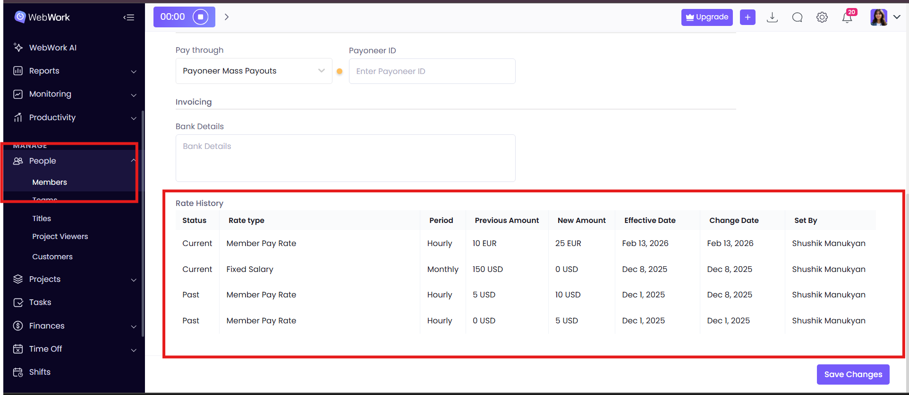Expand the Reports menu
909x395 pixels.
[x=75, y=71]
